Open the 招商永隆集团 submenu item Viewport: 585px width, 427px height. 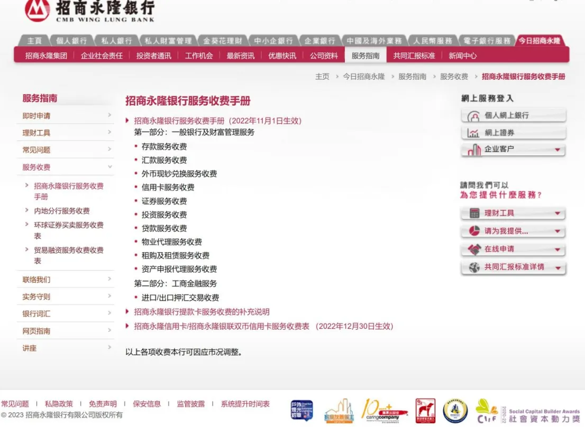(46, 55)
